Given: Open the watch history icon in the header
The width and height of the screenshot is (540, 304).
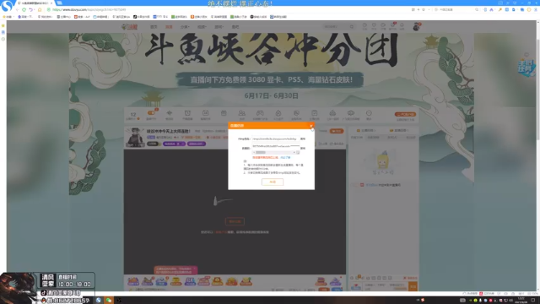Looking at the screenshot, I should pos(364,26).
